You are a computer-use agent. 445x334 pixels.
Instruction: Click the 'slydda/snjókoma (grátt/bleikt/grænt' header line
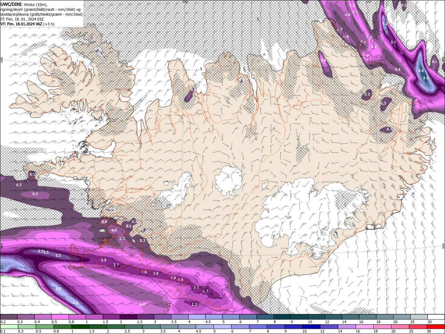click(41, 14)
